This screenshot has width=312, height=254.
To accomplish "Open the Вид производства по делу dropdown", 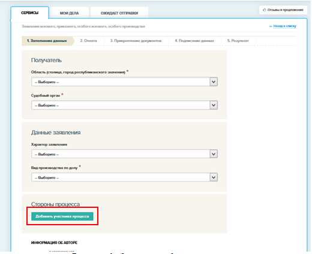I will [x=124, y=177].
